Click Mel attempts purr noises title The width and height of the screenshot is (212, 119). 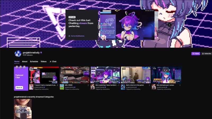(x=165, y=85)
